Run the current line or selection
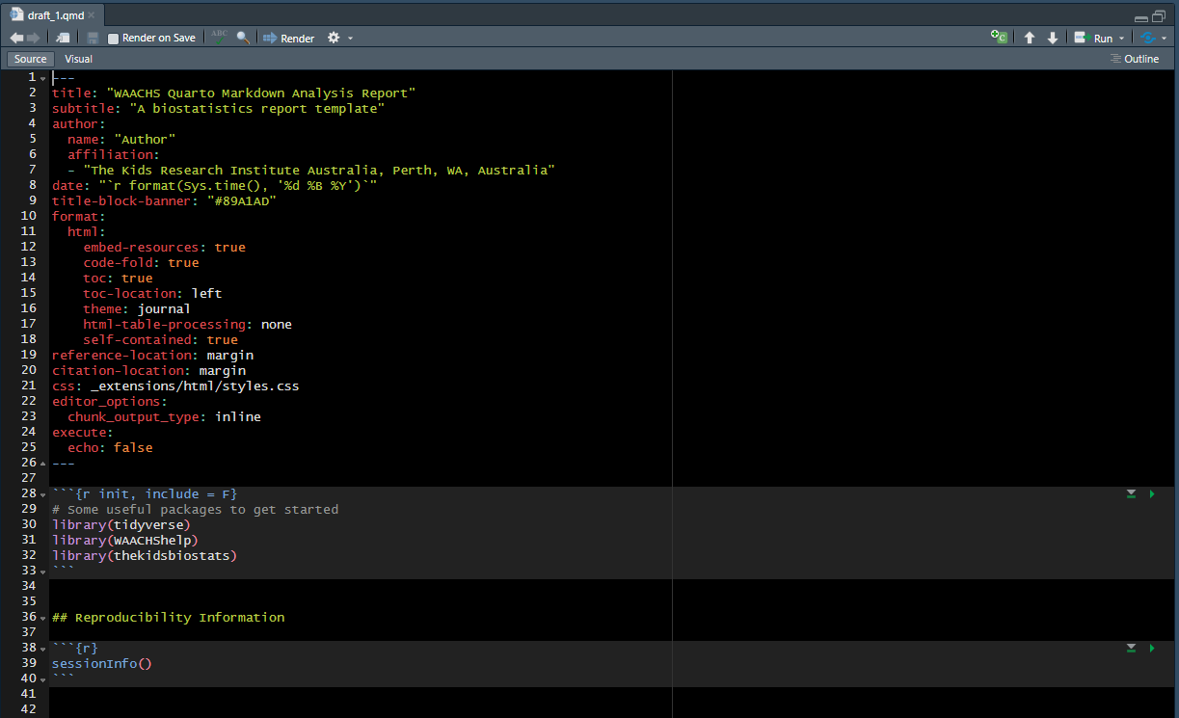The width and height of the screenshot is (1179, 718). [1094, 39]
